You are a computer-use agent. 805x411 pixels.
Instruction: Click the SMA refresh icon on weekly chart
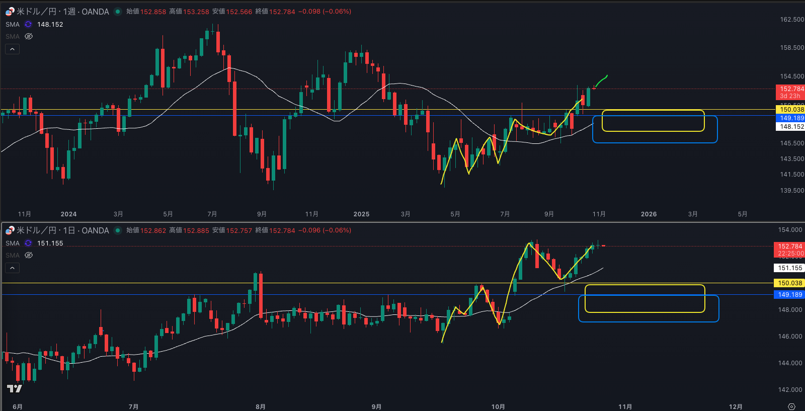[x=28, y=24]
